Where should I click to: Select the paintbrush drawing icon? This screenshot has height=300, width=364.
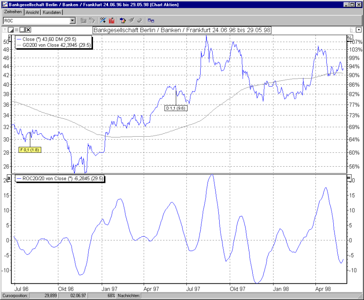pos(131,20)
